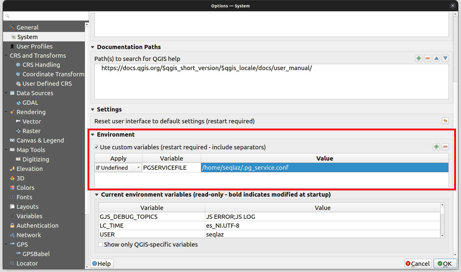Open User Profiles settings
The image size is (461, 272).
34,46
